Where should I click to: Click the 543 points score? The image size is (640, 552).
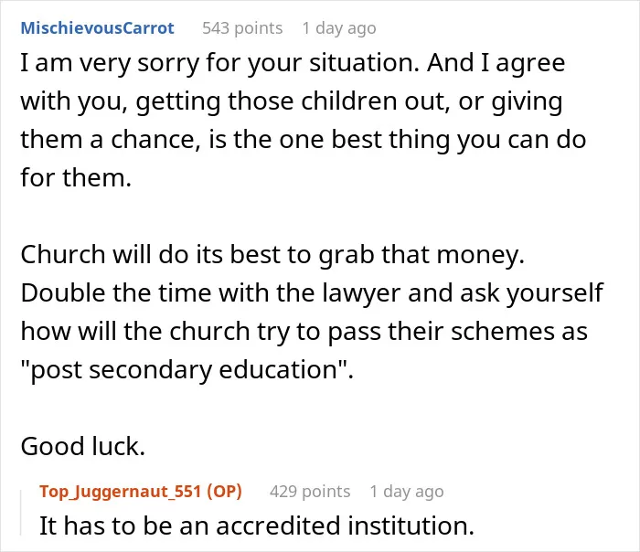tap(242, 27)
